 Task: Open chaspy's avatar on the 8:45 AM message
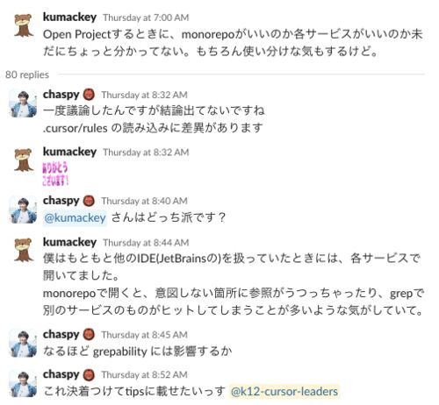point(24,343)
